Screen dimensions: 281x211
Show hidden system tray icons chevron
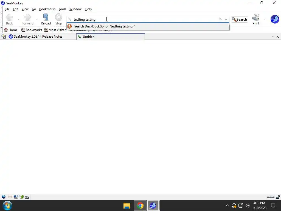[227, 206]
